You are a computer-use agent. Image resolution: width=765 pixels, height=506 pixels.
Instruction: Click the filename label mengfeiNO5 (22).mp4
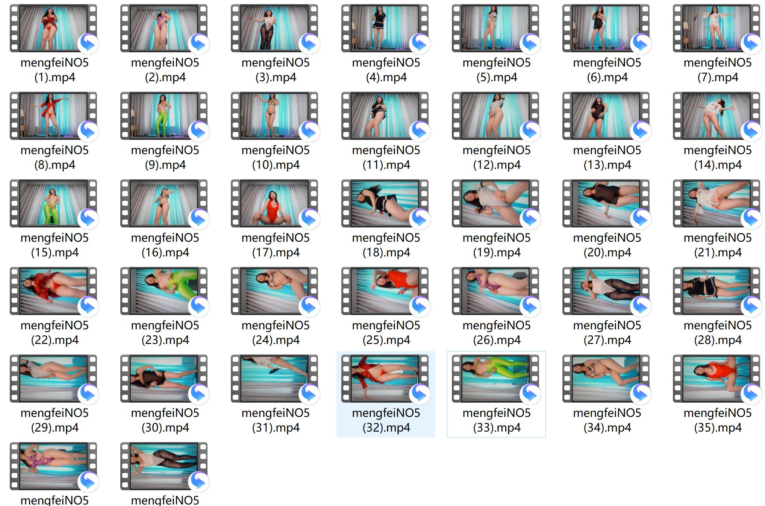pos(55,333)
